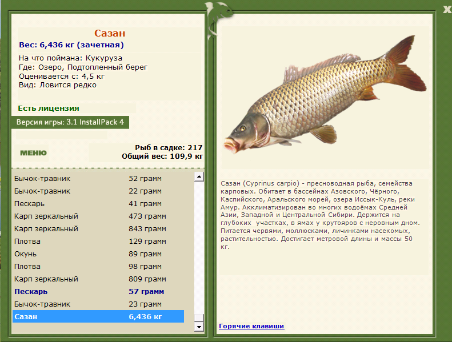Click the Версия игры: 3.1 InstallPack 4 label
Image resolution: width=452 pixels, height=342 pixels.
pos(70,122)
